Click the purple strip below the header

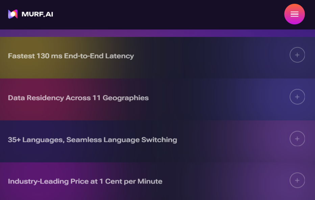coord(157,33)
